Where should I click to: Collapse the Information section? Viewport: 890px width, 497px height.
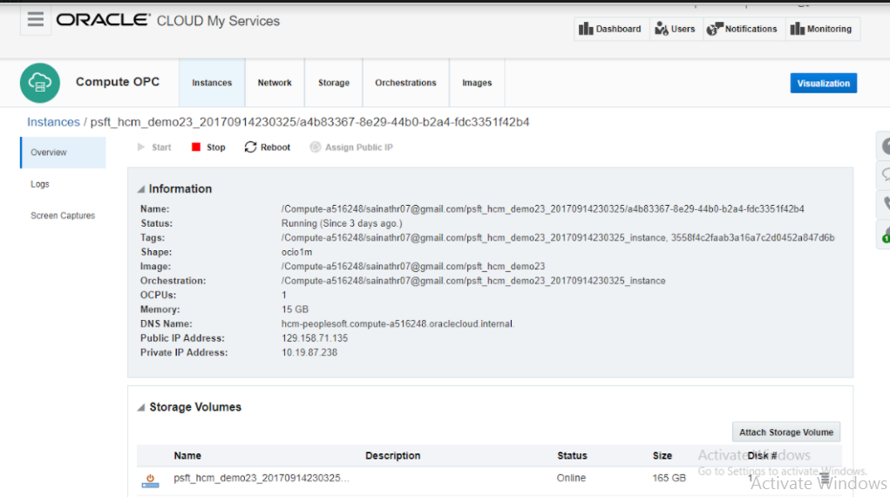click(141, 189)
